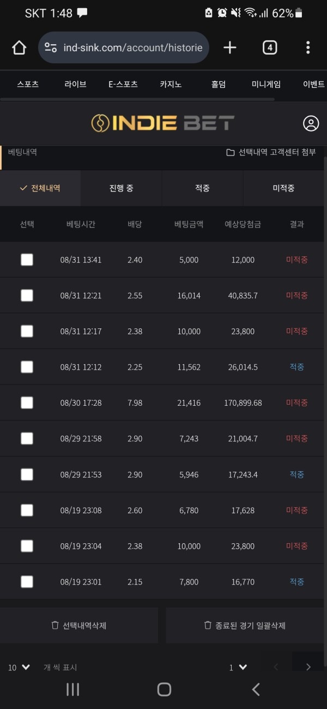The width and height of the screenshot is (327, 709).
Task: Open the browser overflow menu
Action: tap(308, 47)
